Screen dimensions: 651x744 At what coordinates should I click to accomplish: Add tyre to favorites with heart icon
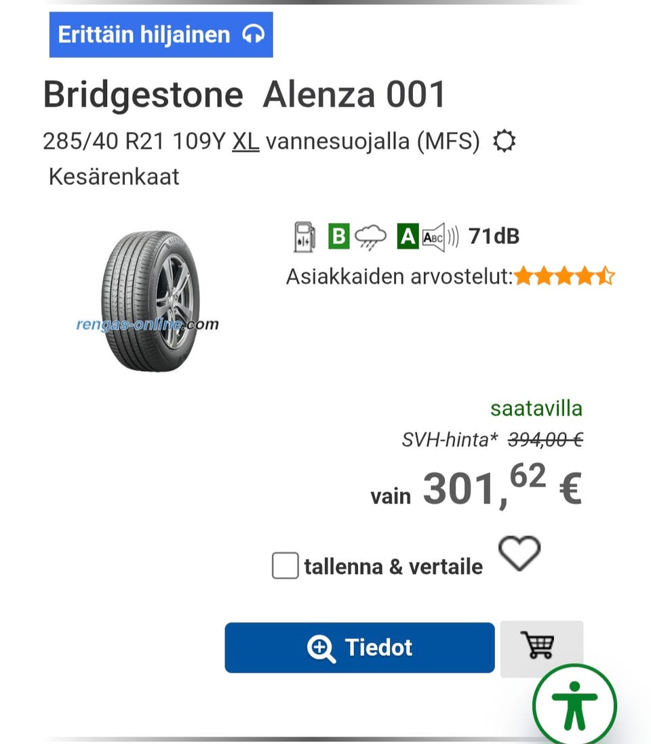pos(519,554)
